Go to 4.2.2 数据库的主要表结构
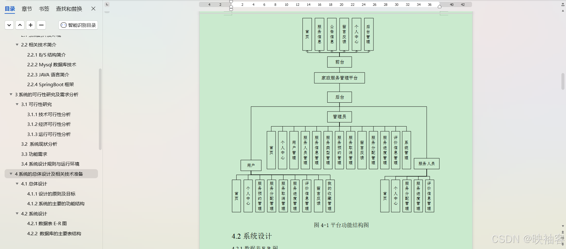The height and width of the screenshot is (249, 566). (54, 233)
